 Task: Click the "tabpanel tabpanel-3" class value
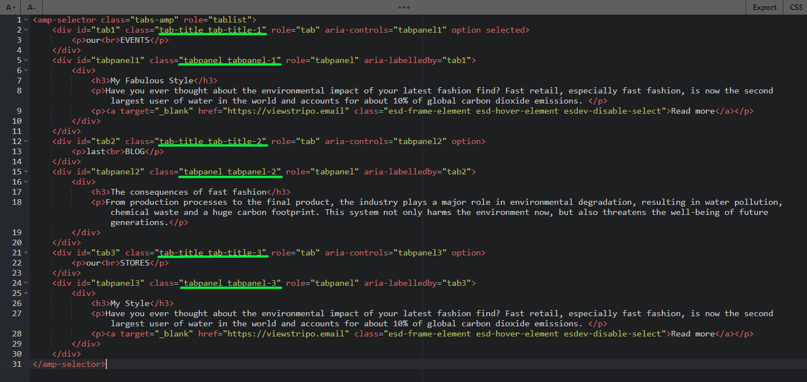[x=231, y=283]
